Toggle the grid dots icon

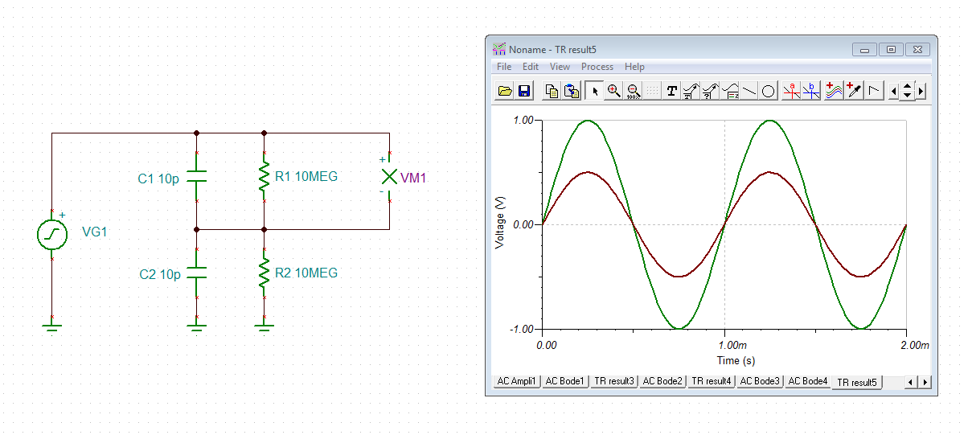(652, 91)
